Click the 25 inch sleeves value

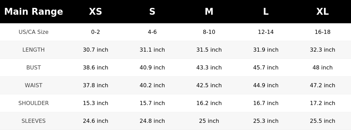209,121
